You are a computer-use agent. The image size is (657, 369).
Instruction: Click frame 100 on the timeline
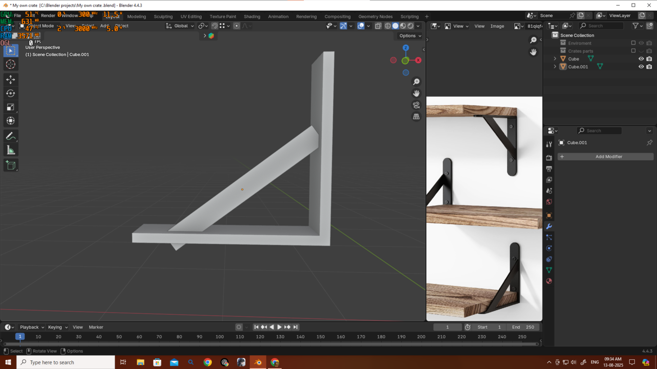point(220,337)
